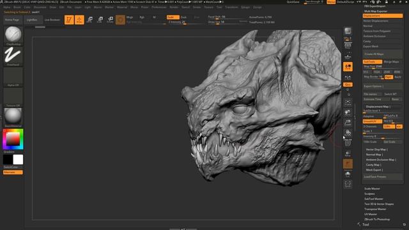Enable the Vector Displacement option
Viewport: 409px width, 230px height.
pyautogui.click(x=382, y=21)
